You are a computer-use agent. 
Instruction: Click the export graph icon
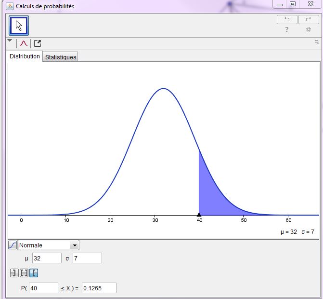pos(37,43)
